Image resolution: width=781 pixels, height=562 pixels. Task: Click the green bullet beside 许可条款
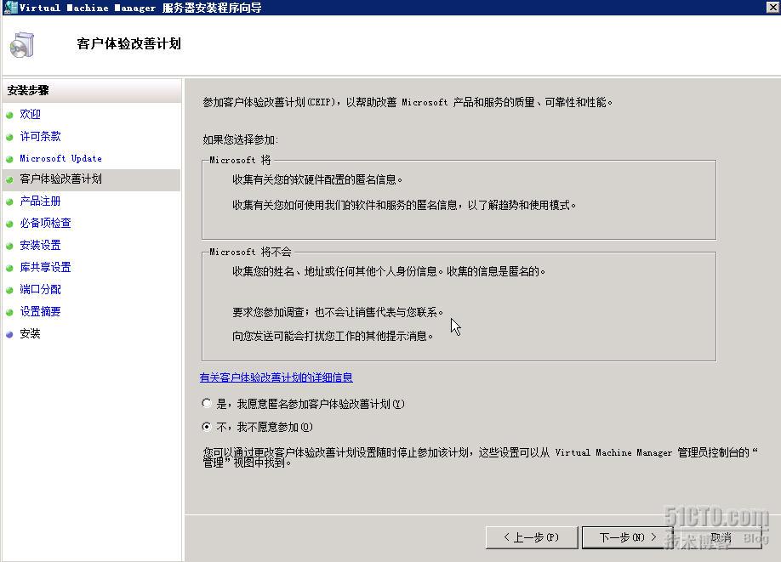[9, 138]
